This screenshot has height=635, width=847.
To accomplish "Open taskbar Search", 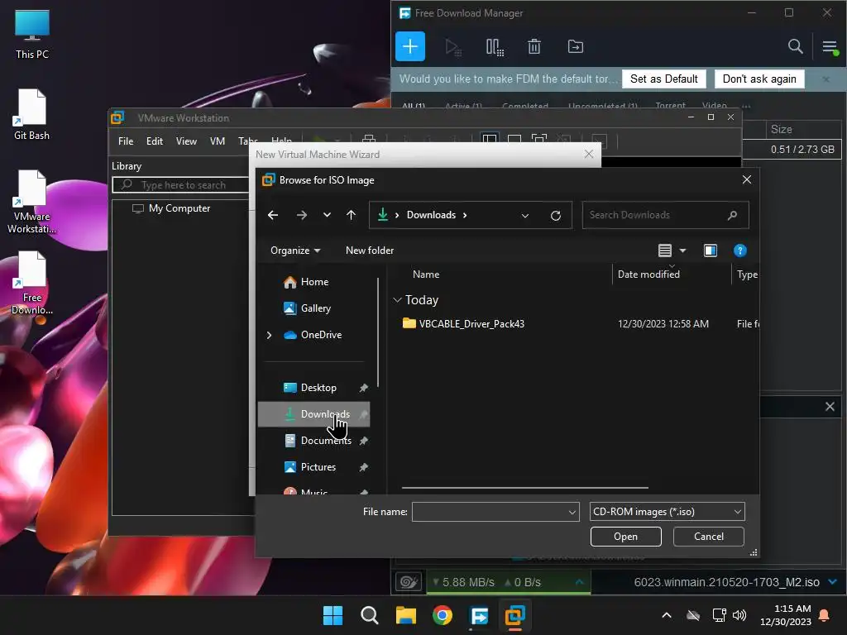I will 370,615.
